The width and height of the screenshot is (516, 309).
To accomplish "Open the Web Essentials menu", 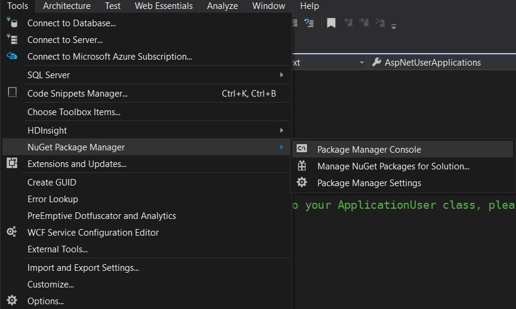I will pyautogui.click(x=163, y=6).
